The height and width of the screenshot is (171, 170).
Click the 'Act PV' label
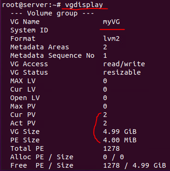tap(23, 124)
